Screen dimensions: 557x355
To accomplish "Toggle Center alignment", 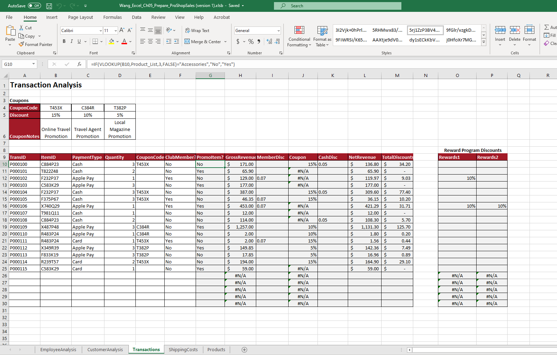I will (x=150, y=41).
